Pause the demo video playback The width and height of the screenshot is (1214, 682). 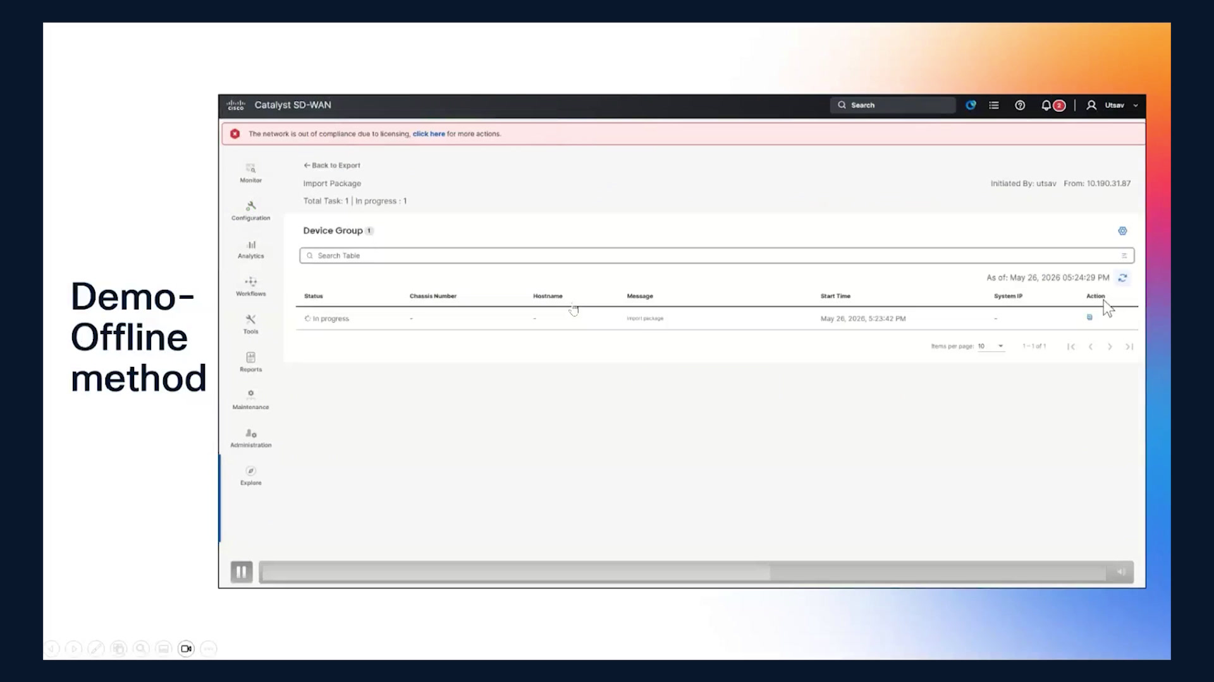click(x=241, y=572)
